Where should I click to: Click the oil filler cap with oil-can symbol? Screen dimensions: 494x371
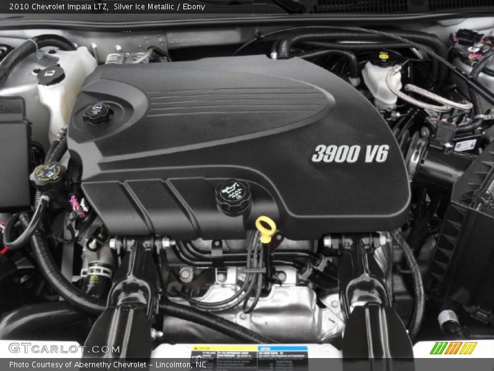[233, 195]
